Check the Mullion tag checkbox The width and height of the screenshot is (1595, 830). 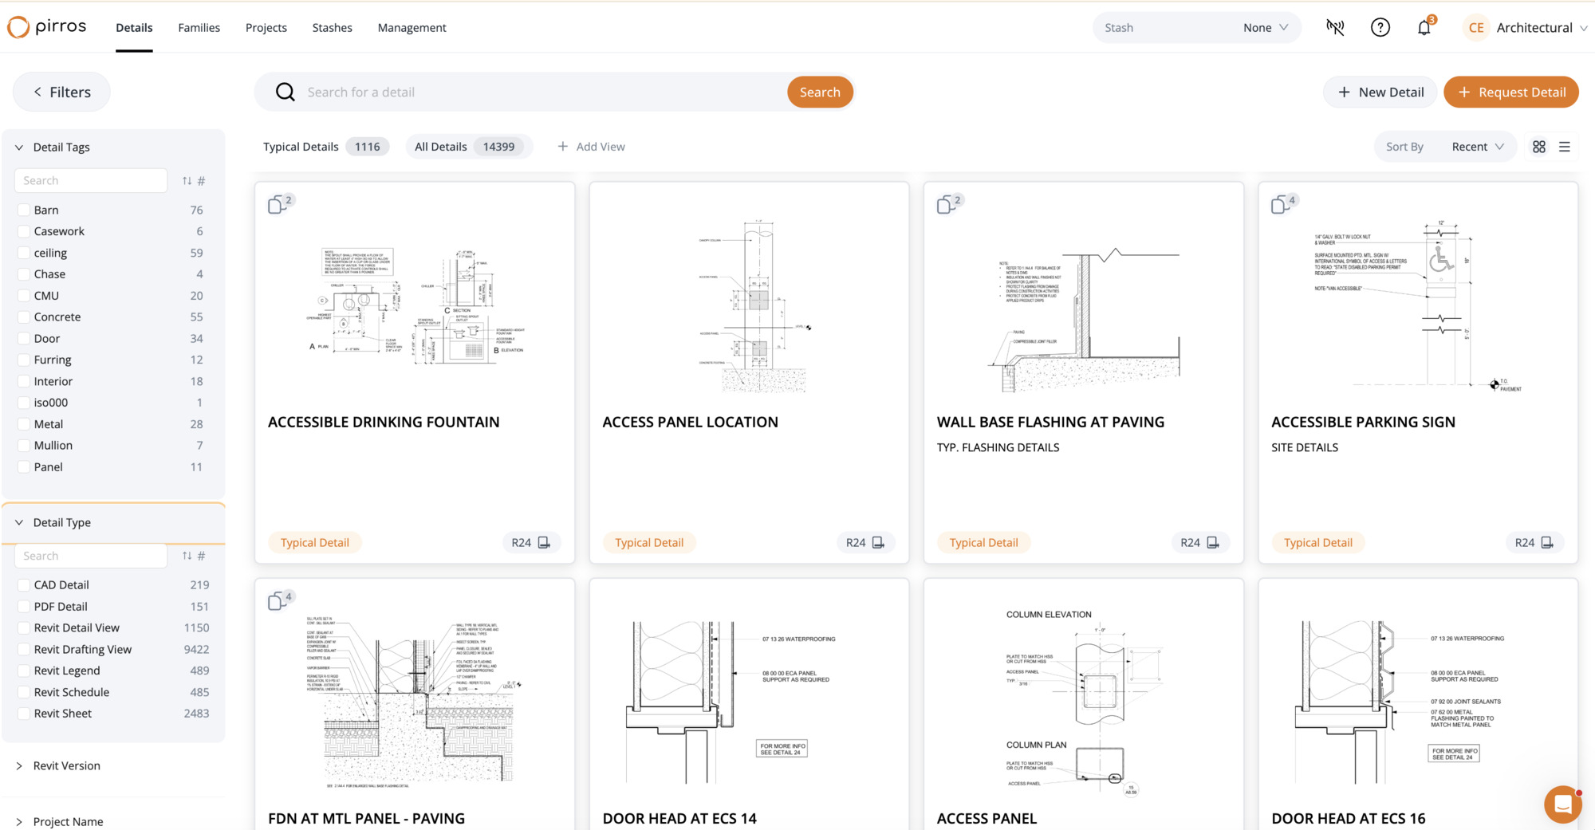(x=23, y=446)
